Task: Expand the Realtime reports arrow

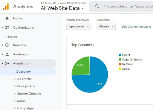Action: 3,45
